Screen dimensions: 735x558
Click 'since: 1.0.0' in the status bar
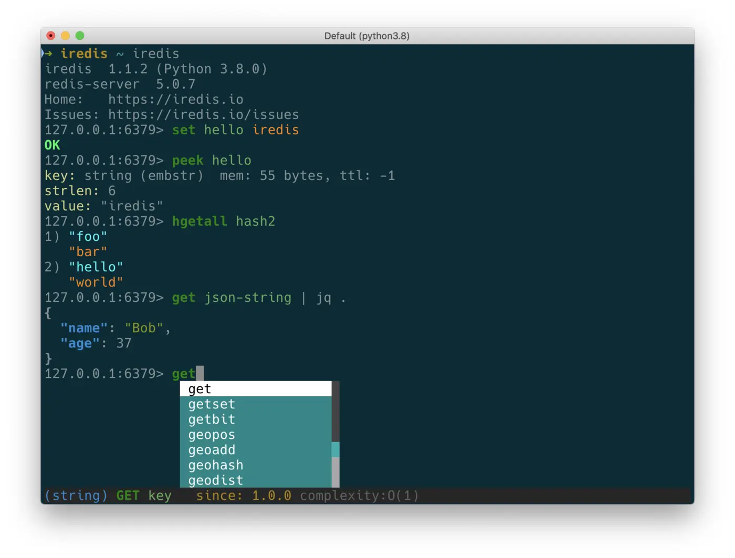244,496
